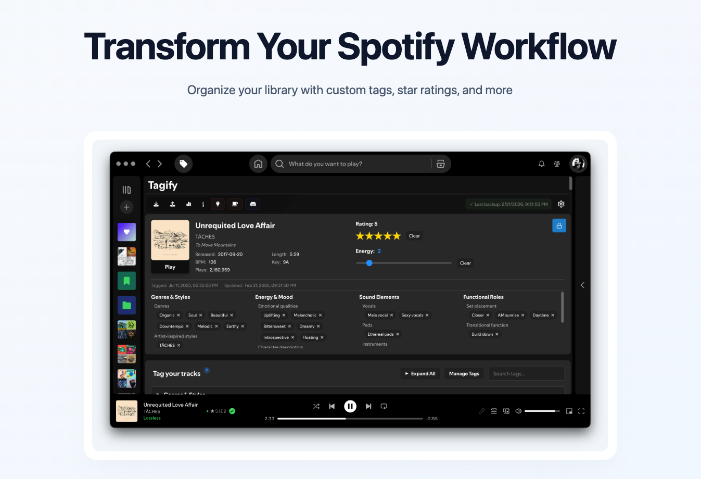
Task: Remove the Dreamy tag
Action: [x=318, y=326]
